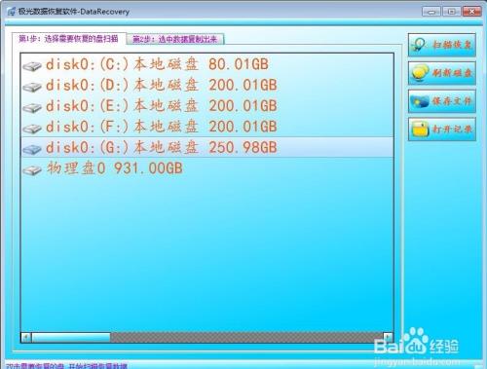Select the disk0 (E:) 200.01GB drive icon
Viewport: 487px width, 369px height.
[x=32, y=107]
